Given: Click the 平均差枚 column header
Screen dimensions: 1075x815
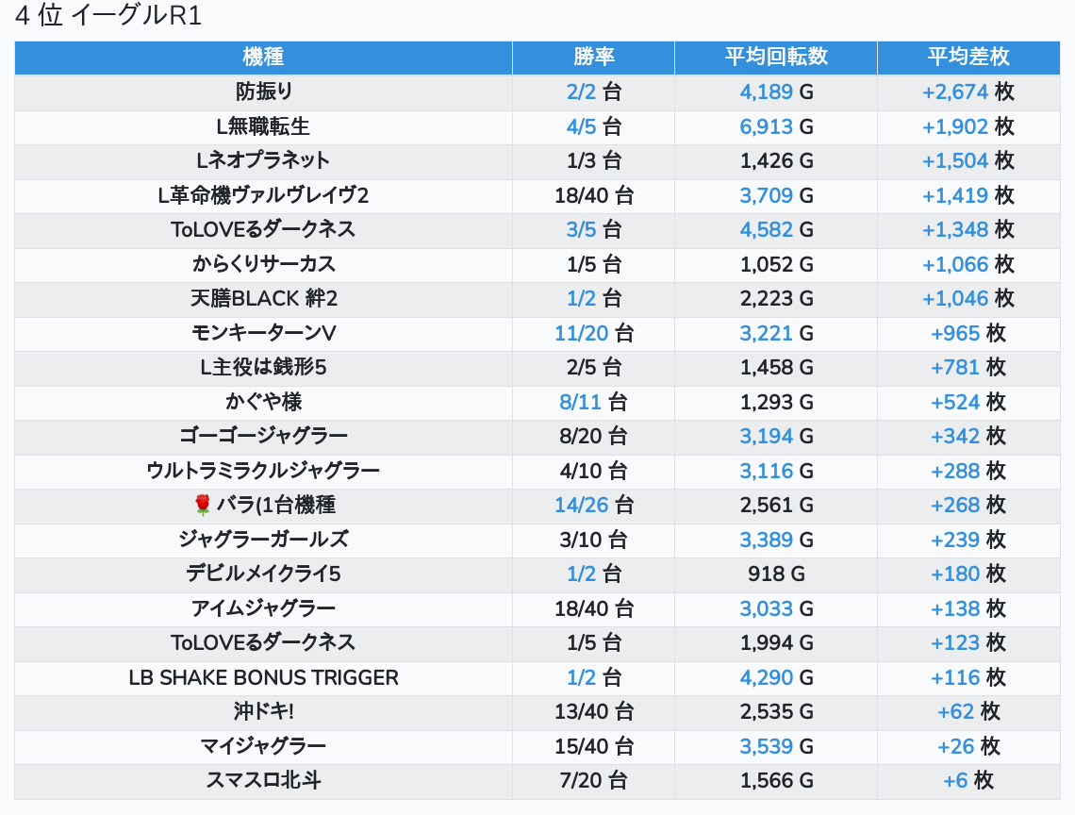Looking at the screenshot, I should click(x=967, y=57).
